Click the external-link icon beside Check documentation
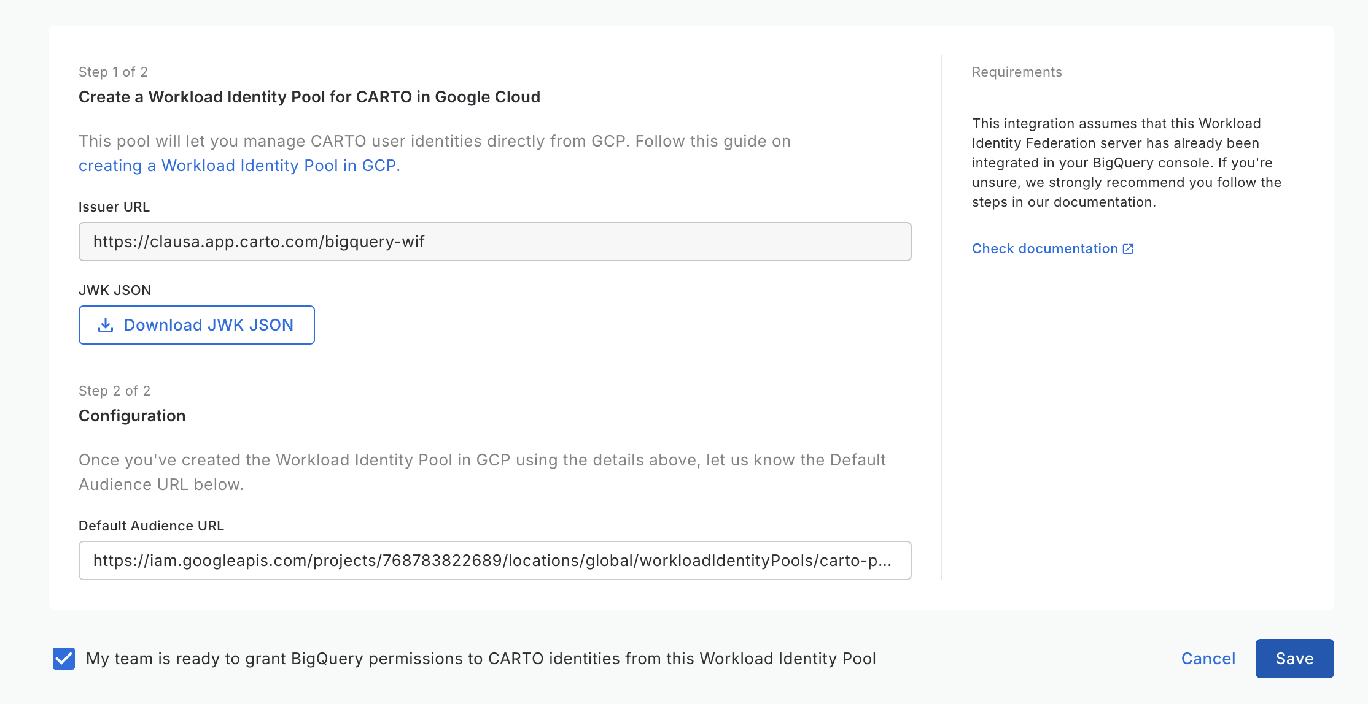 click(x=1128, y=249)
